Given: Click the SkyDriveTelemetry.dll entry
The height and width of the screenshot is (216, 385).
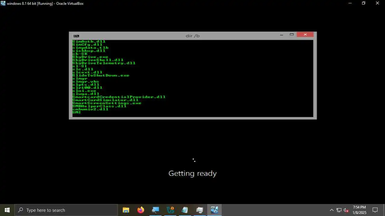Looking at the screenshot, I should tap(104, 63).
